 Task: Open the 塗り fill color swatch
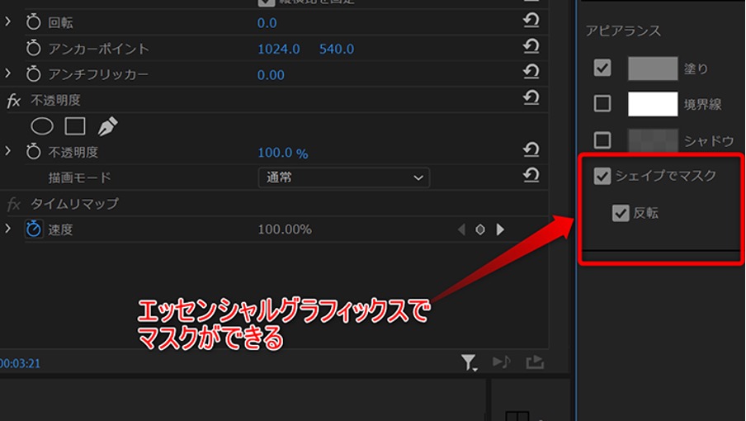coord(653,69)
